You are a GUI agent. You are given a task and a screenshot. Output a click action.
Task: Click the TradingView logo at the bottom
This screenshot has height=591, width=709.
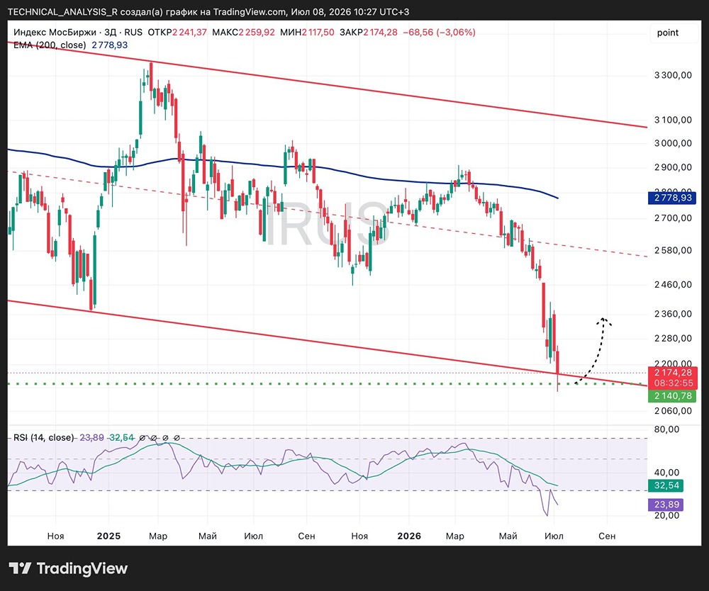click(x=68, y=568)
